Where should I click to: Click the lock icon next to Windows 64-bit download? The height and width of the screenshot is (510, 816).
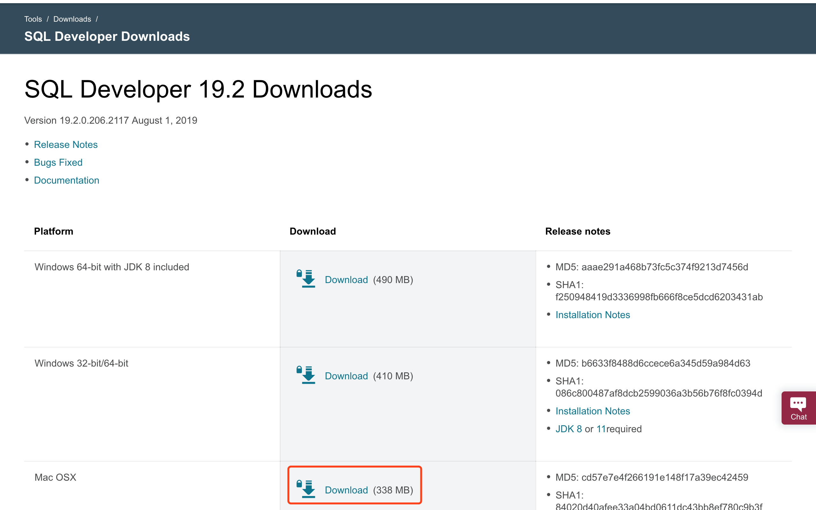[300, 272]
